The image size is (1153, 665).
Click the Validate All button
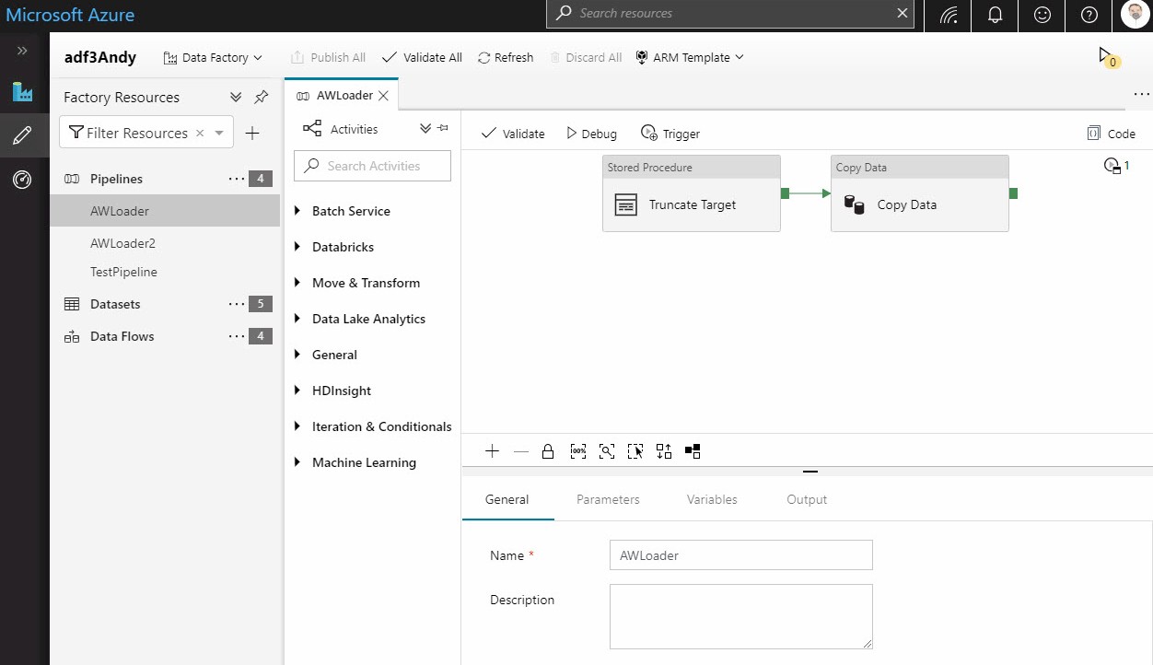coord(422,57)
